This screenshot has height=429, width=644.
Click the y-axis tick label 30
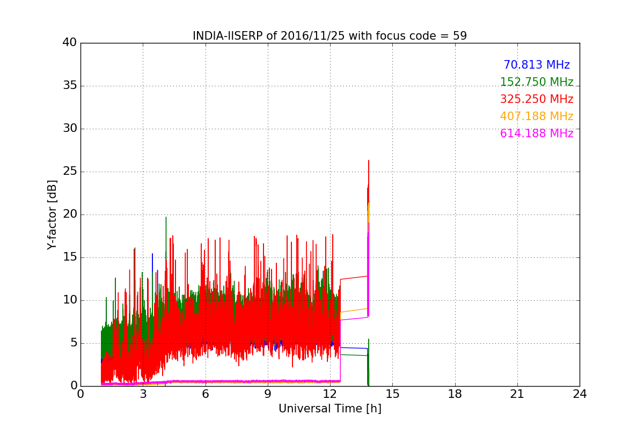[x=69, y=129]
